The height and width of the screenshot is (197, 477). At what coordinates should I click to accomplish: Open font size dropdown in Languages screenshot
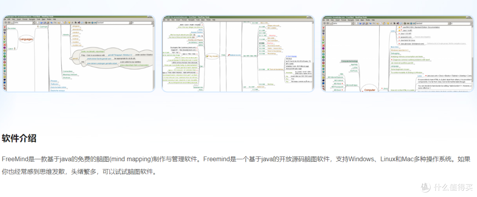coord(143,23)
